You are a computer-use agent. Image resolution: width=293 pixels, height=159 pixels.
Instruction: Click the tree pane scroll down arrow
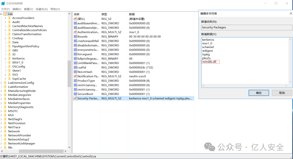(x=69, y=147)
